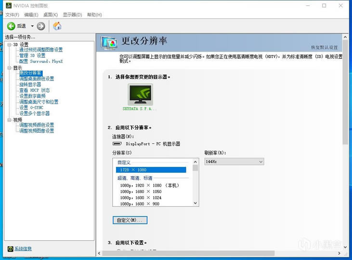Select the 1728 × 1080 custom resolution
Viewport: 352px width, 260px height.
pos(151,170)
